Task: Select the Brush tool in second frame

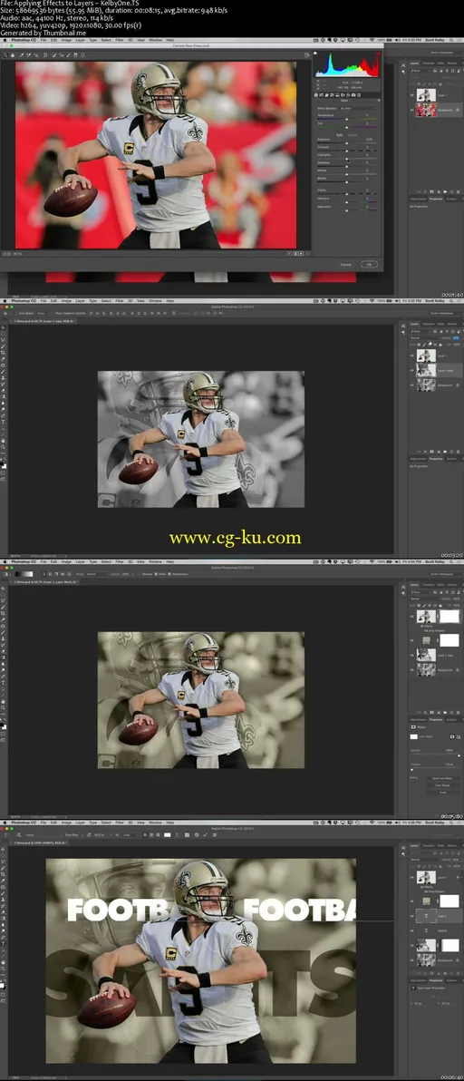Action: pos(4,372)
